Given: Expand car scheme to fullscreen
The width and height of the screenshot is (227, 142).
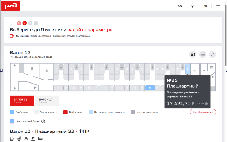Looking at the screenshot, I should pos(212,54).
